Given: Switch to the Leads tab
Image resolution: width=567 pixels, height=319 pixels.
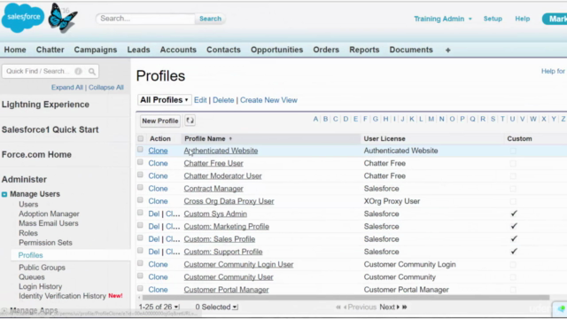Looking at the screenshot, I should (x=138, y=50).
